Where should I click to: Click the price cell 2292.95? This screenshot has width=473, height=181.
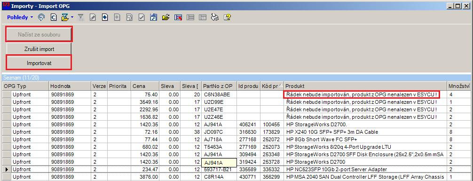point(145,109)
